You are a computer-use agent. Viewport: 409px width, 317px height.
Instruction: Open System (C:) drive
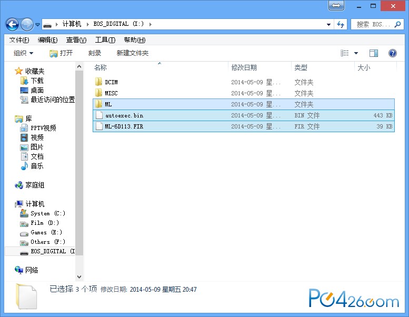pyautogui.click(x=48, y=213)
